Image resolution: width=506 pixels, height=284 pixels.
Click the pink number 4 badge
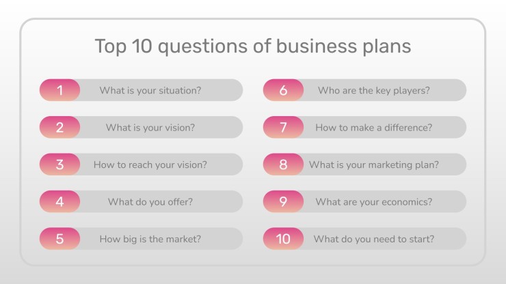[59, 201]
